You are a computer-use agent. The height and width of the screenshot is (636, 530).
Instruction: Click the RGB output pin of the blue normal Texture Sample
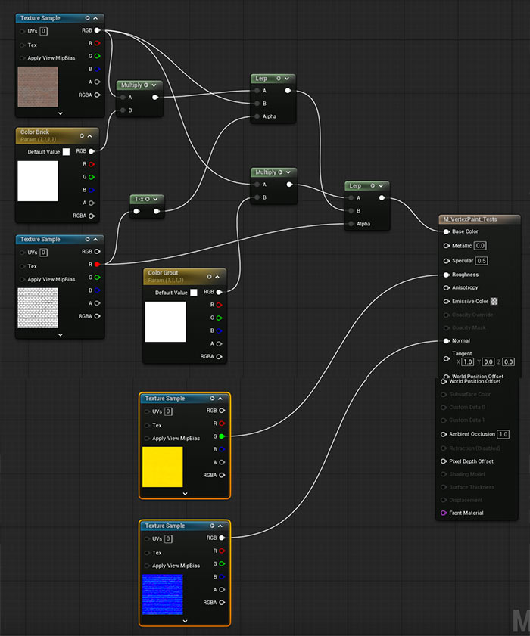(x=222, y=538)
